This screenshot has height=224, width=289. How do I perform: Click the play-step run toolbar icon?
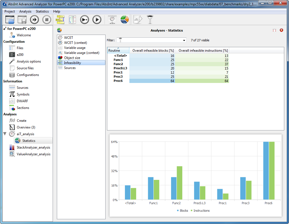[x=85, y=20]
